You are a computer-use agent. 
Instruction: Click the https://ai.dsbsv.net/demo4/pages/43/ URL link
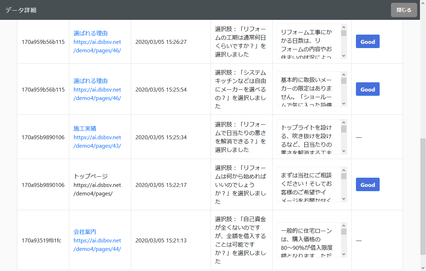pyautogui.click(x=97, y=142)
